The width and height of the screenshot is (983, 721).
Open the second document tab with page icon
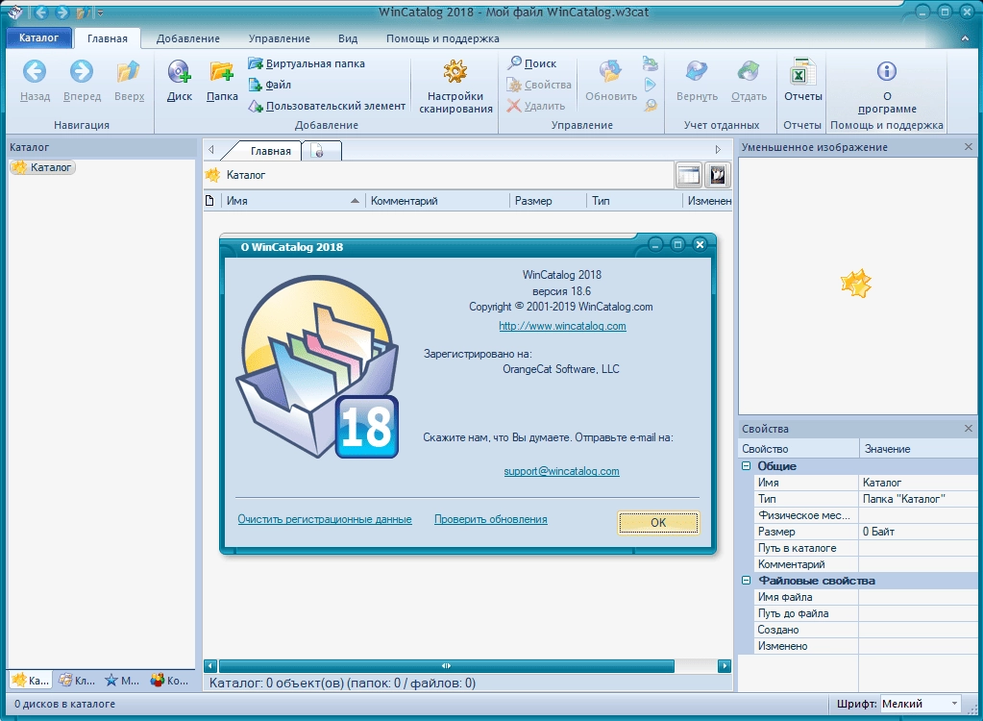[321, 151]
